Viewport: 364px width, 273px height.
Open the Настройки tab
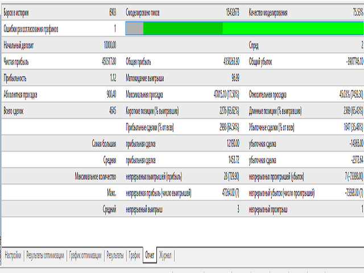point(13,255)
